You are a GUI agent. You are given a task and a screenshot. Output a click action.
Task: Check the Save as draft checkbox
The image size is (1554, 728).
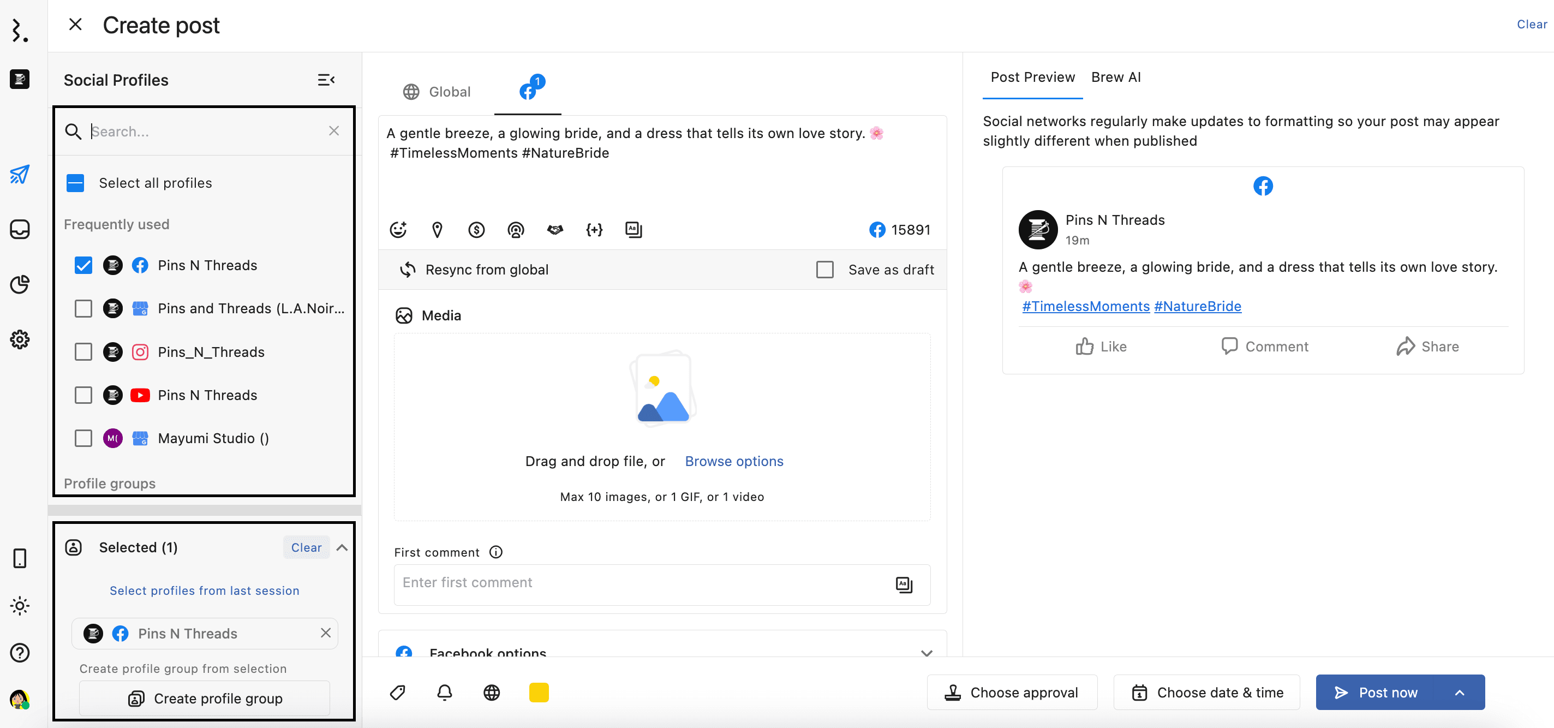(824, 270)
